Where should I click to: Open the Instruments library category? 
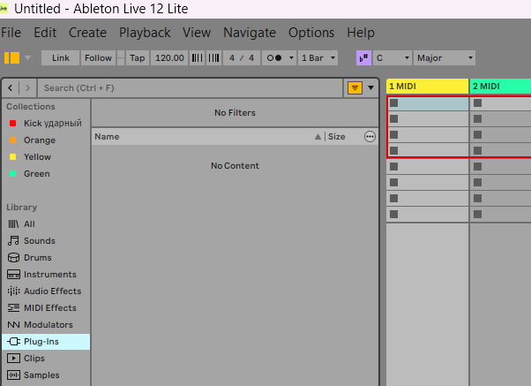49,274
